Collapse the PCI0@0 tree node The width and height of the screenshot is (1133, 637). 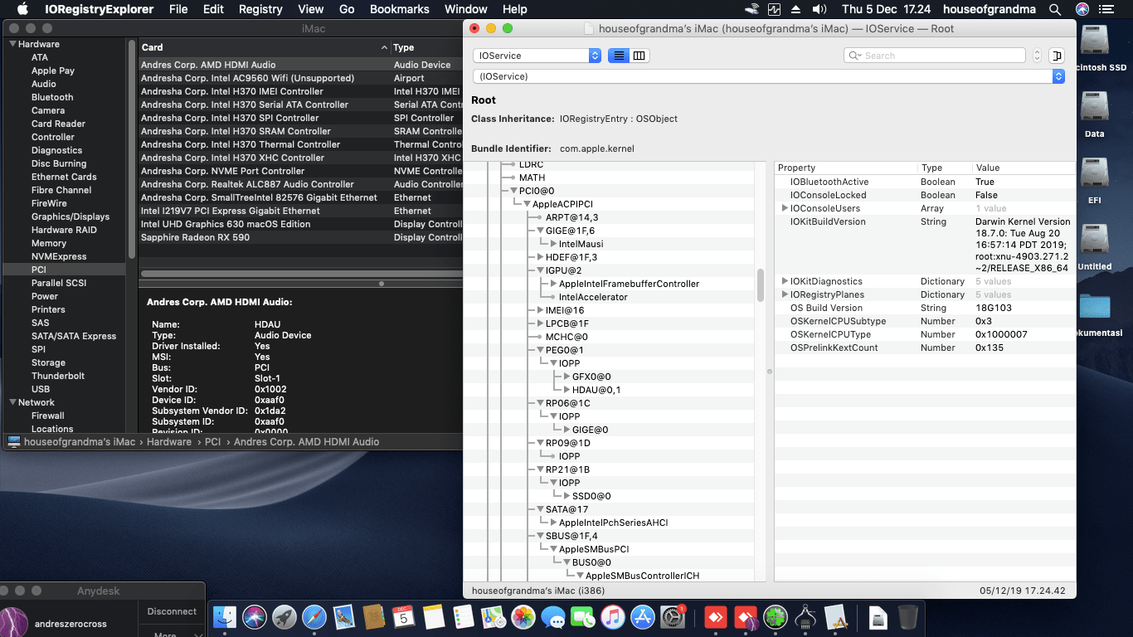point(513,191)
